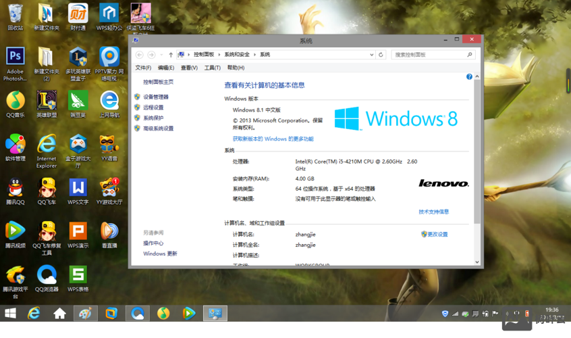Viewport: 571px width, 338px height.
Task: Click the Windows Start button on taskbar
Action: [10, 313]
